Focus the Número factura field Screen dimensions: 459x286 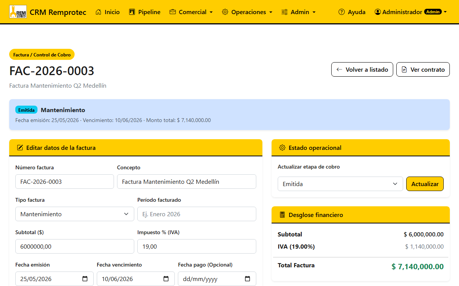[x=65, y=182]
